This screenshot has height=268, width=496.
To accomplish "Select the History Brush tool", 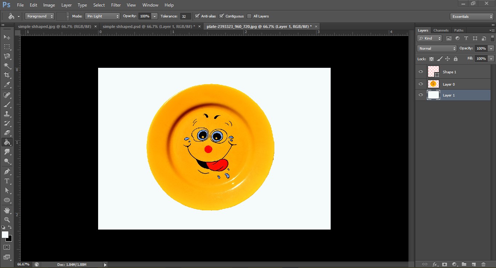I will [x=7, y=123].
